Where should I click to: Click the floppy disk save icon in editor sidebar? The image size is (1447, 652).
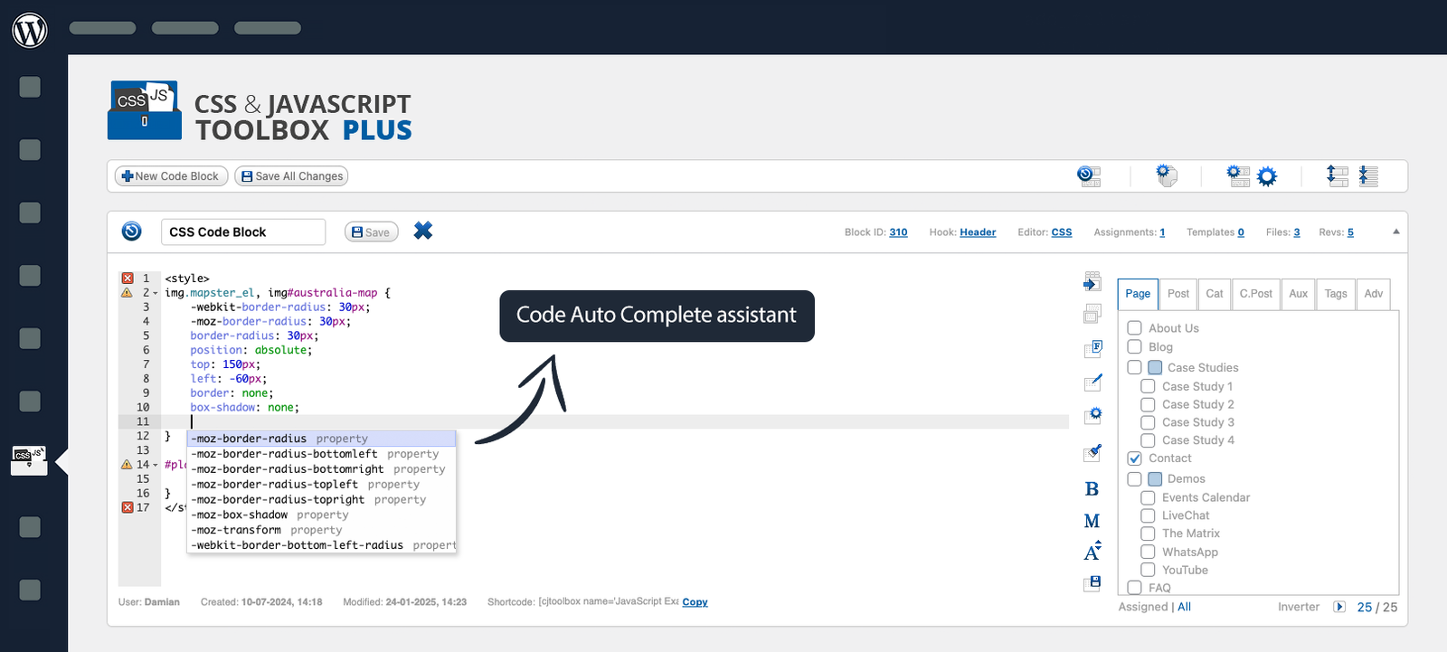[1093, 583]
